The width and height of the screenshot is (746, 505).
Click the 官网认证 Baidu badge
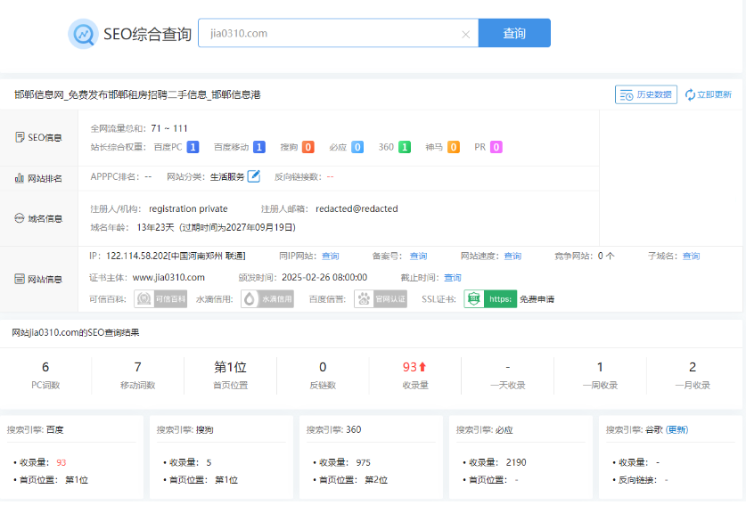pyautogui.click(x=381, y=299)
